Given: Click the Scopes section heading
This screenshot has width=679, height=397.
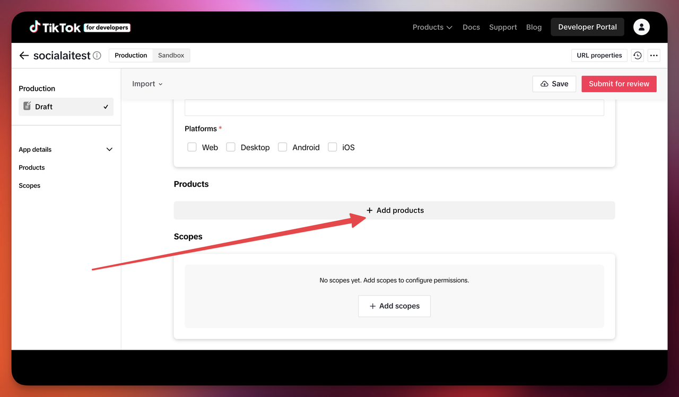Looking at the screenshot, I should pos(188,237).
